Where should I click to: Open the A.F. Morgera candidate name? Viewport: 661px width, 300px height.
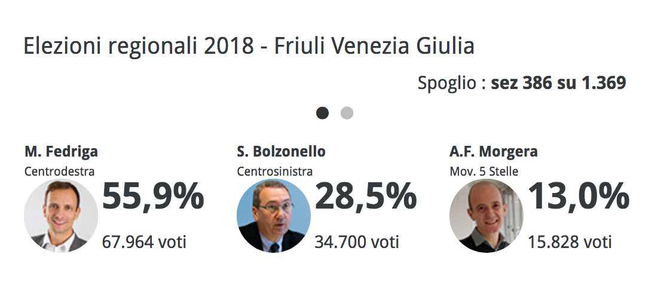[493, 152]
